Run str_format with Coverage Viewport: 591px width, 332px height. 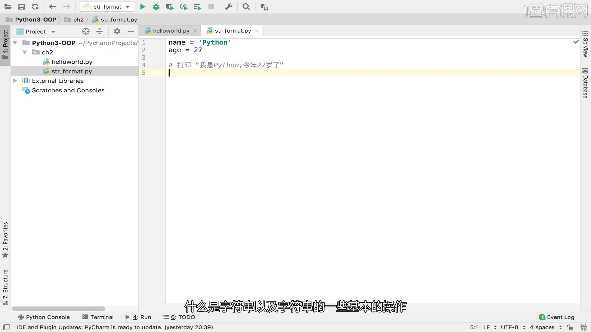point(169,6)
